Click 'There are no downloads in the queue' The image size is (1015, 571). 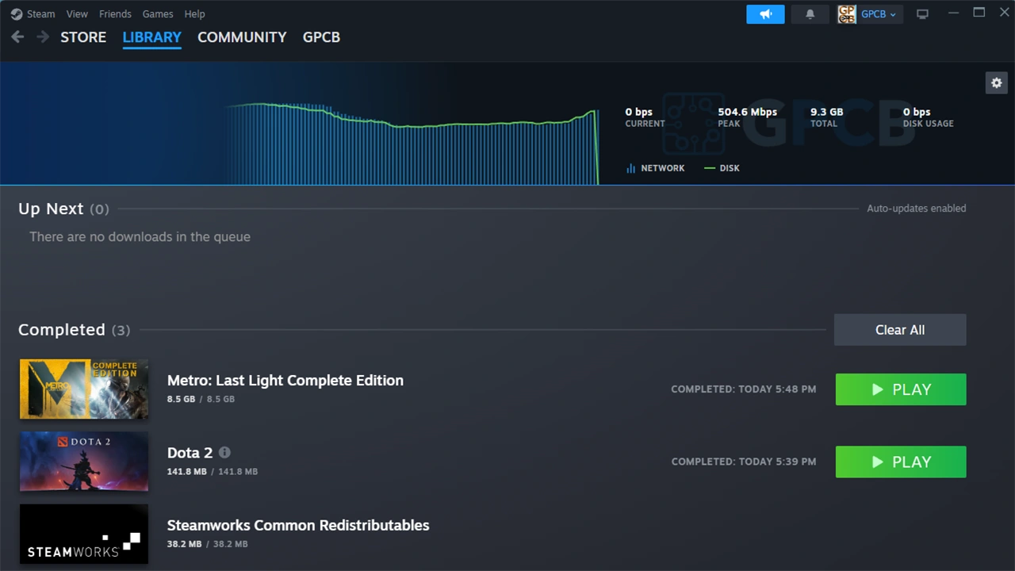point(140,236)
